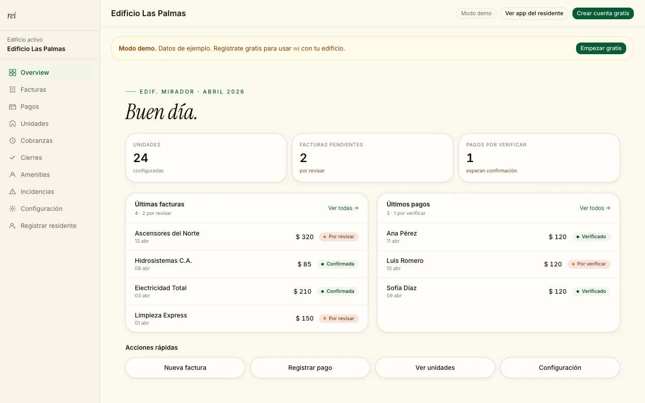Click the Unidades house icon
The image size is (645, 403).
[13, 124]
